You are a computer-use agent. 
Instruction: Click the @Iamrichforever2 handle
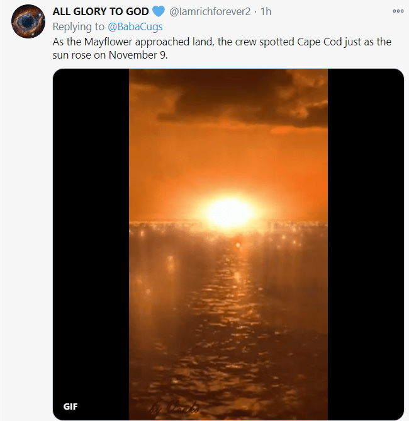(210, 12)
